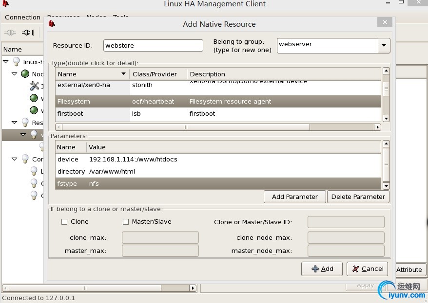Viewport: 428px width, 303px height.
Task: Enable the Clone checkbox
Action: [x=64, y=222]
